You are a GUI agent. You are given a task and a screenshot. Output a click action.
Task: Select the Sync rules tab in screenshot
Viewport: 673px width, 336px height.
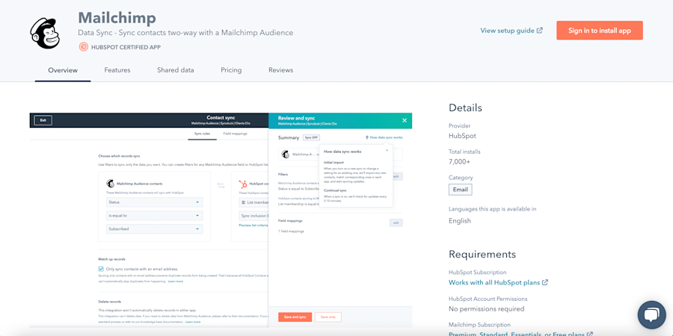click(x=202, y=134)
